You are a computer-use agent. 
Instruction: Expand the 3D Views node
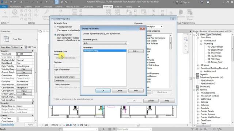click(198, 65)
